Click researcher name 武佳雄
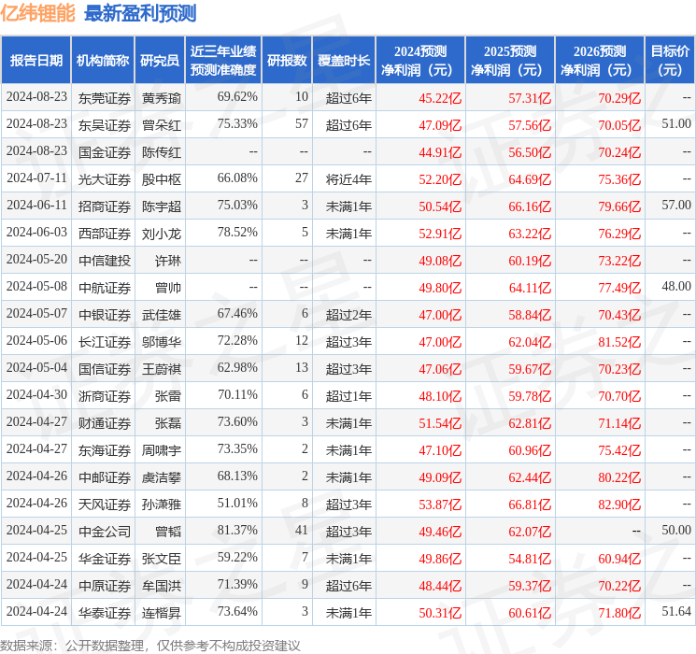696x654 pixels. [161, 315]
